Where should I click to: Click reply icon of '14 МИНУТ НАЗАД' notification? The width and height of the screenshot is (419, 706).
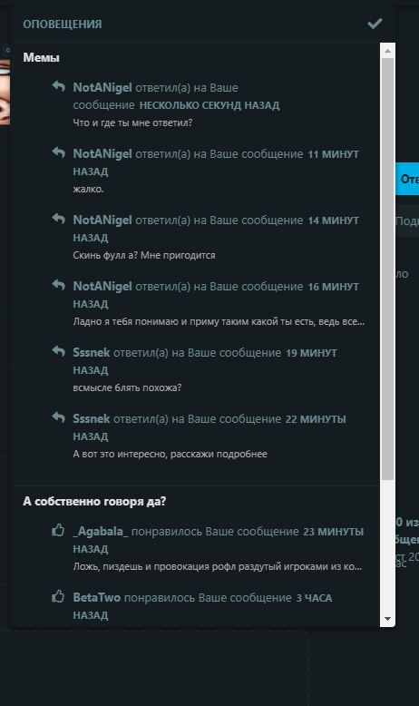(x=59, y=219)
